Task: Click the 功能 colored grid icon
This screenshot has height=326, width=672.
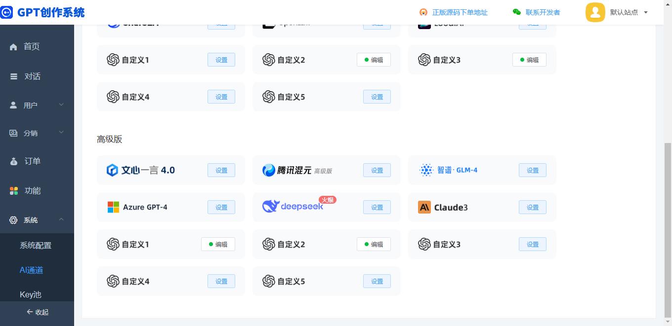Action: (14, 191)
